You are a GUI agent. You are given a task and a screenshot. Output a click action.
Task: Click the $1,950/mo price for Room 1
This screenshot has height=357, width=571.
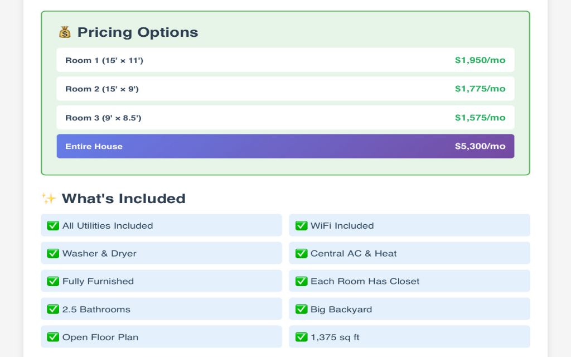tap(480, 60)
